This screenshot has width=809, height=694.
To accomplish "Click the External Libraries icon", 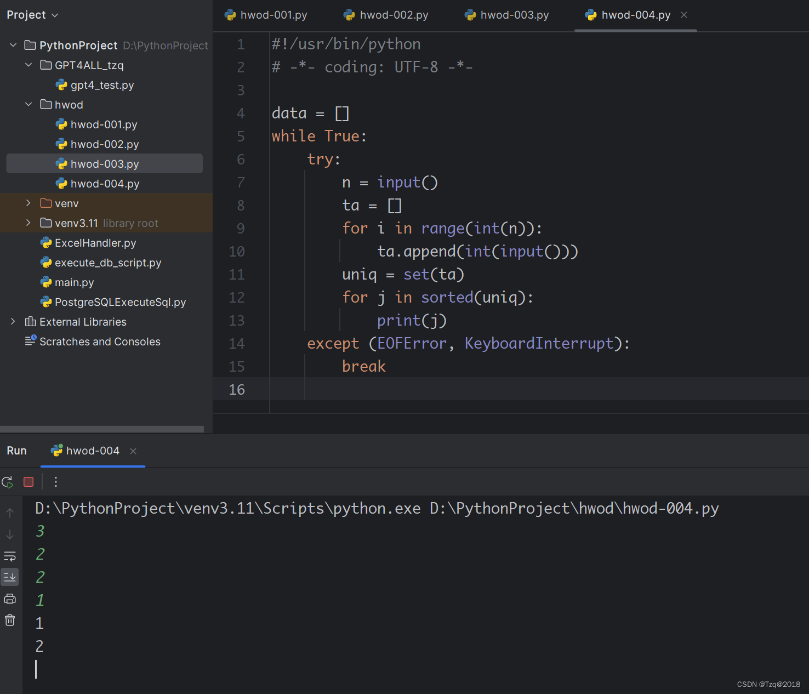I will click(31, 321).
